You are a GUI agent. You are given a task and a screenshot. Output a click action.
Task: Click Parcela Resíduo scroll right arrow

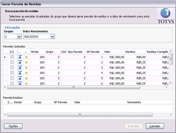[171, 115]
